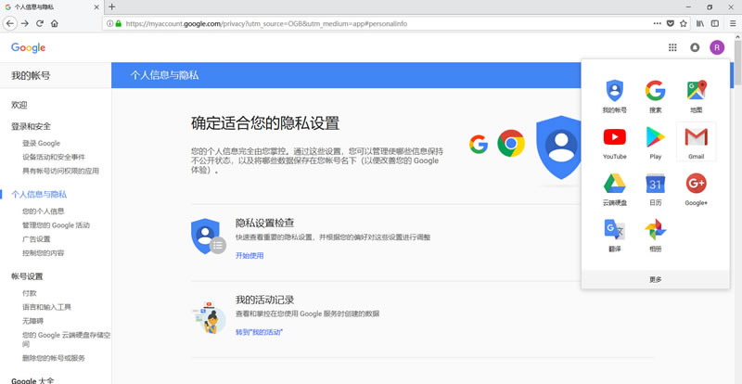742x384 pixels.
Task: Click 更多 to show more apps
Action: 656,279
